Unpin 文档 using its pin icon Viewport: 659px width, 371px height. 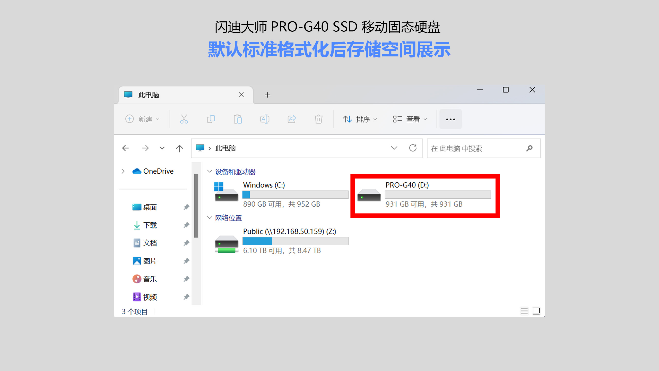pos(186,243)
